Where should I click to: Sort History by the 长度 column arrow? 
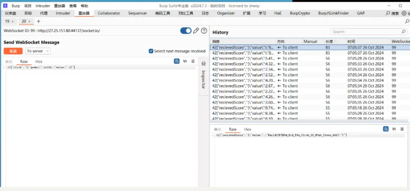[x=335, y=41]
